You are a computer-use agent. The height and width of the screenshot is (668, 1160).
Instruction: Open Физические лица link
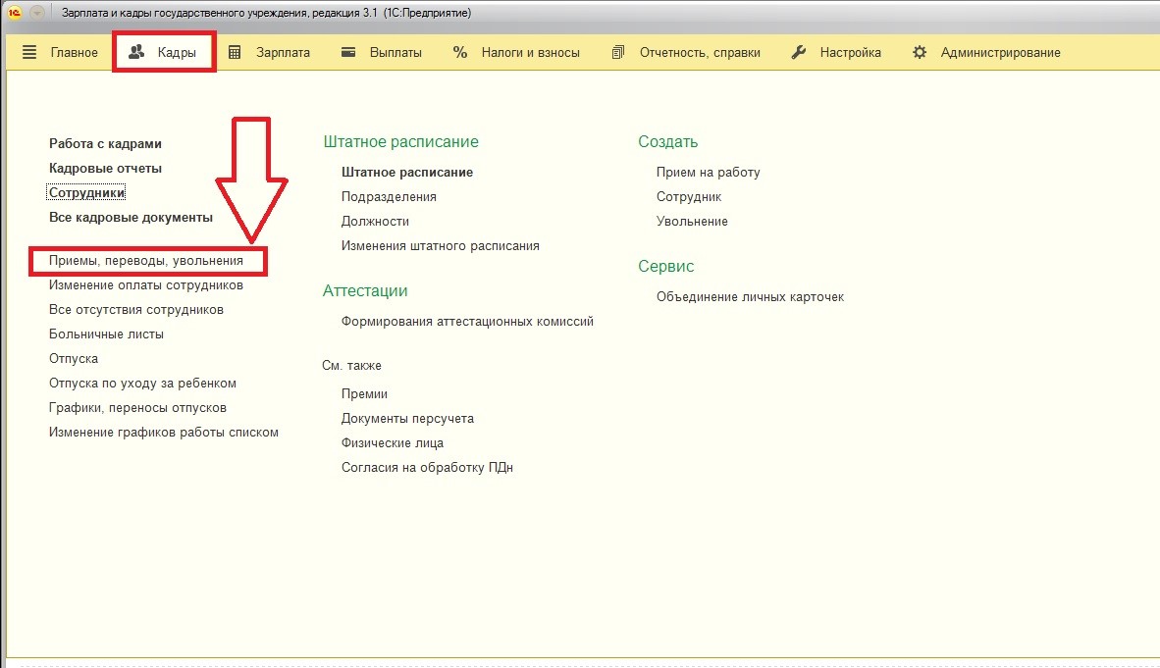[393, 442]
